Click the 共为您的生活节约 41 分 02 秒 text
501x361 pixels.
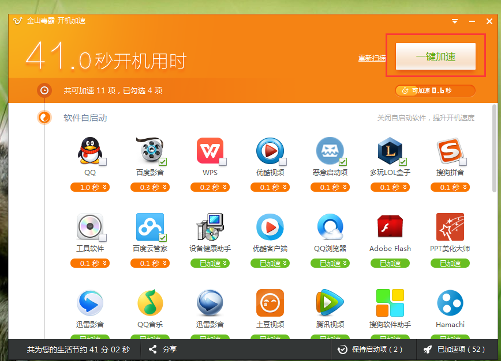78,349
